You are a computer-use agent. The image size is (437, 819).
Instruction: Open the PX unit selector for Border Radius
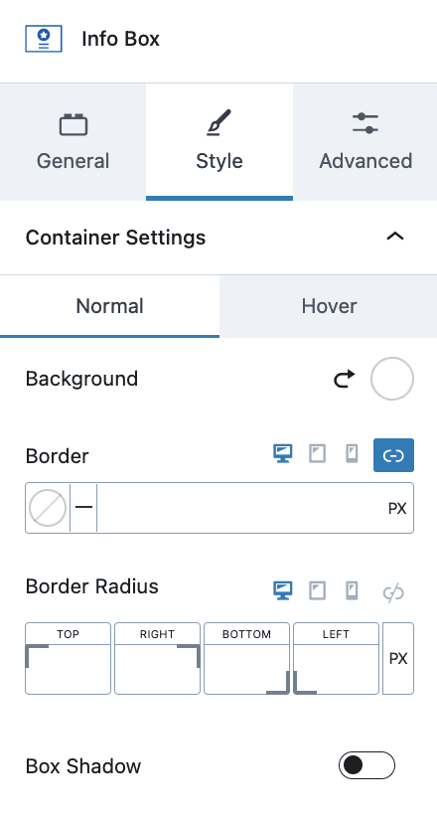(x=398, y=658)
